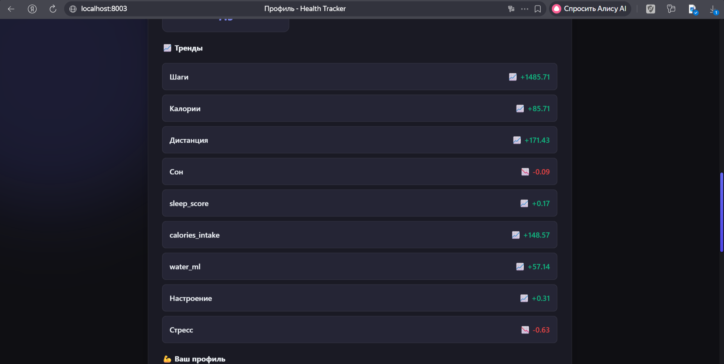Click the Сон downward trend icon
This screenshot has width=724, height=364.
525,172
